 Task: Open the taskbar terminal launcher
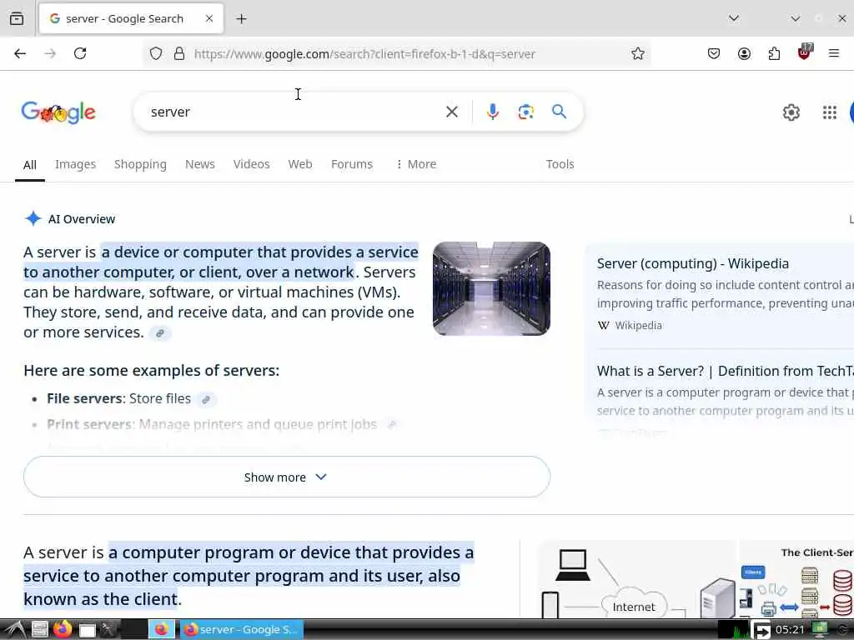pos(109,630)
